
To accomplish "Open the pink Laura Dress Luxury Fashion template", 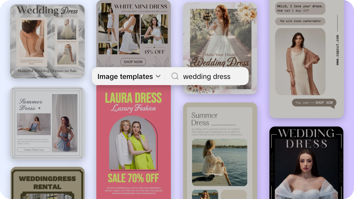I will pyautogui.click(x=134, y=142).
